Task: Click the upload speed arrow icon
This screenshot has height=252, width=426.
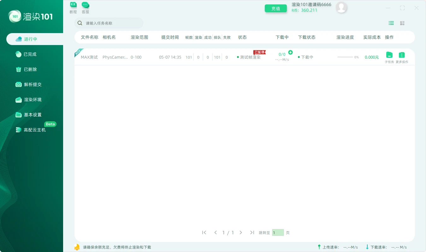Action: pos(319,247)
